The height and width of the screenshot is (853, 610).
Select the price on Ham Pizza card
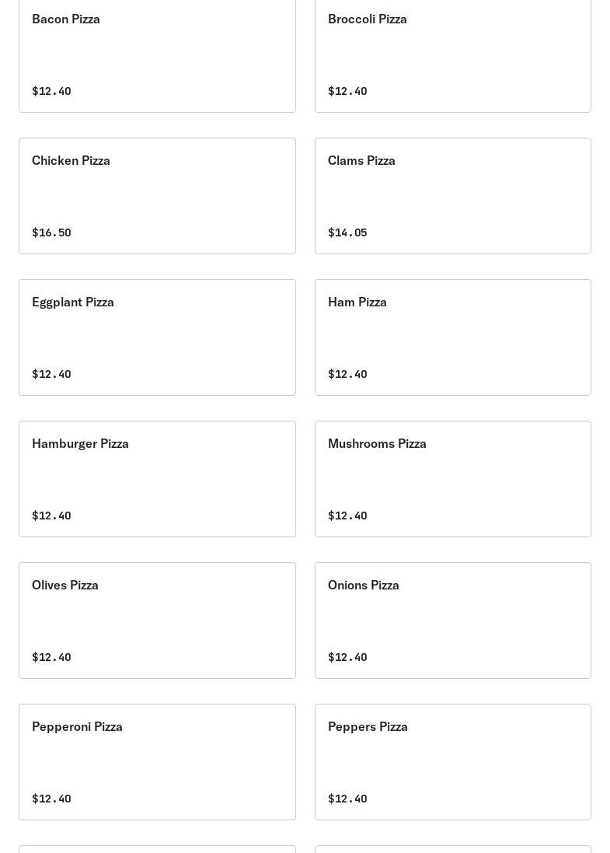pos(347,374)
